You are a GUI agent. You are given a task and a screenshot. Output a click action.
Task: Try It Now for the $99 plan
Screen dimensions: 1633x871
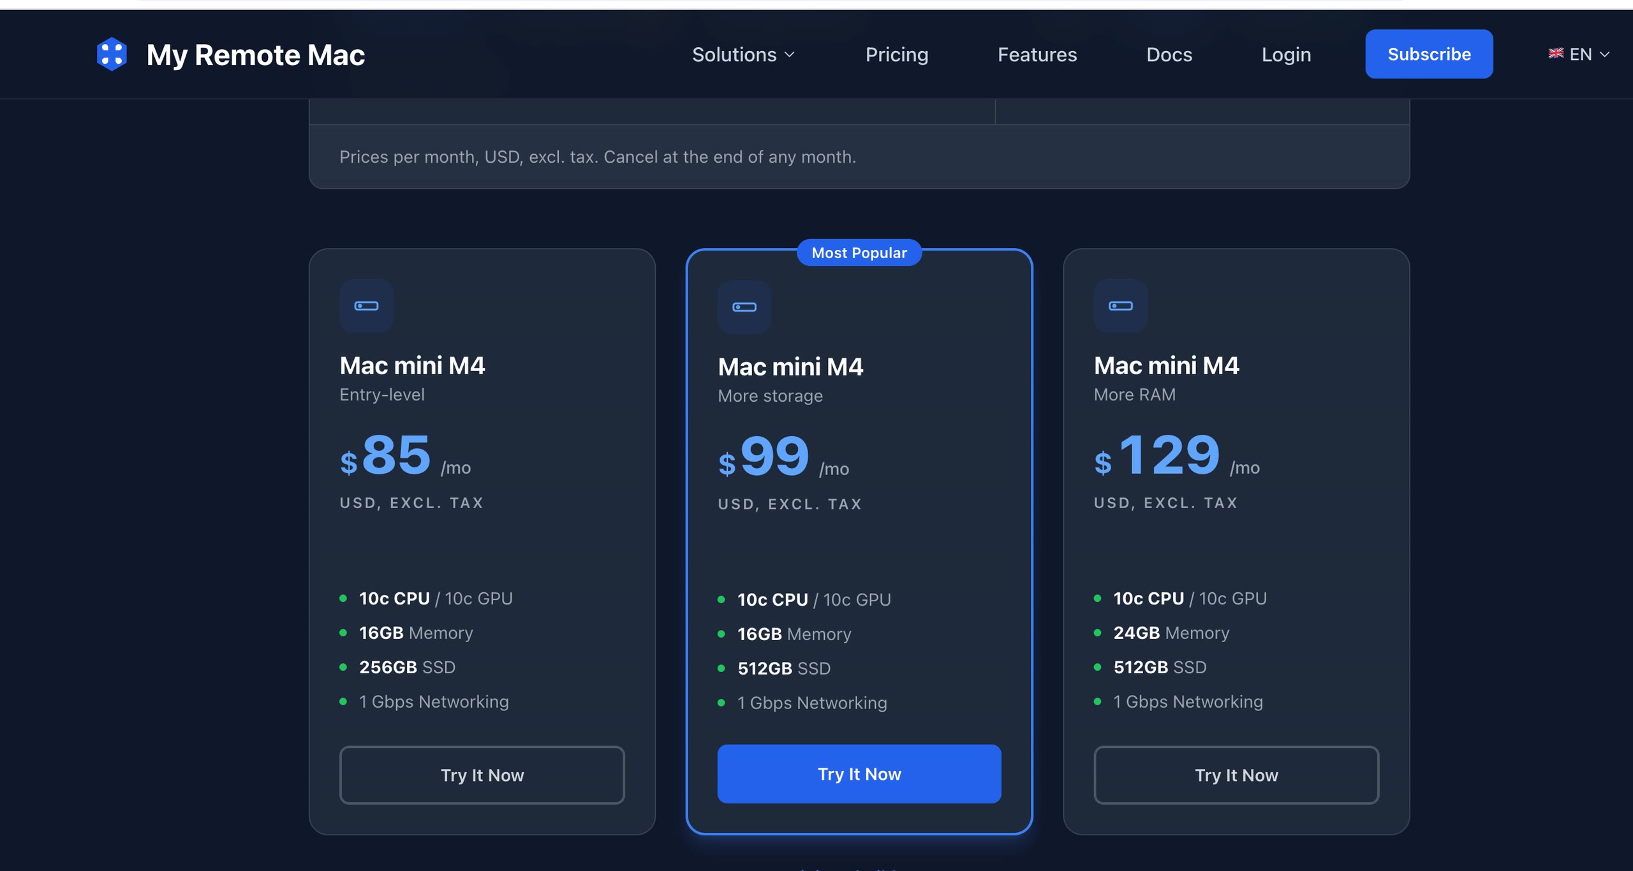pyautogui.click(x=859, y=774)
